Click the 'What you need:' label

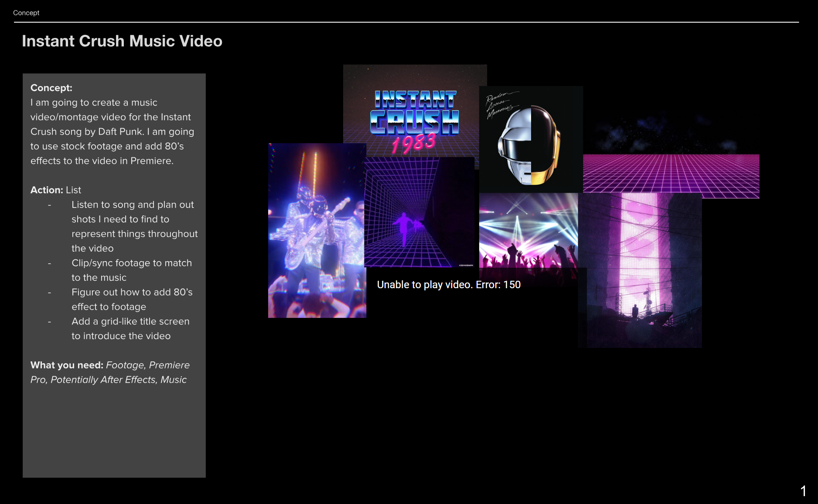67,365
